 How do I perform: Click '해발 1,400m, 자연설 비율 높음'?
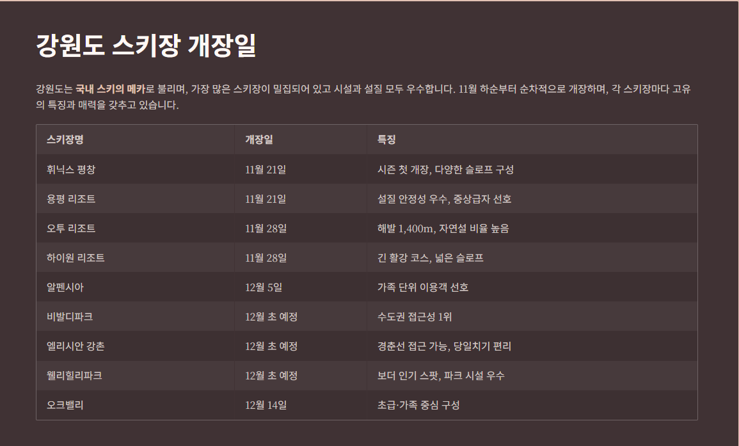[443, 228]
